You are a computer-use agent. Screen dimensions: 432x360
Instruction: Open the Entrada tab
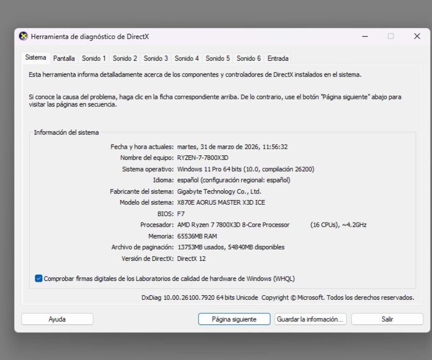pos(277,58)
